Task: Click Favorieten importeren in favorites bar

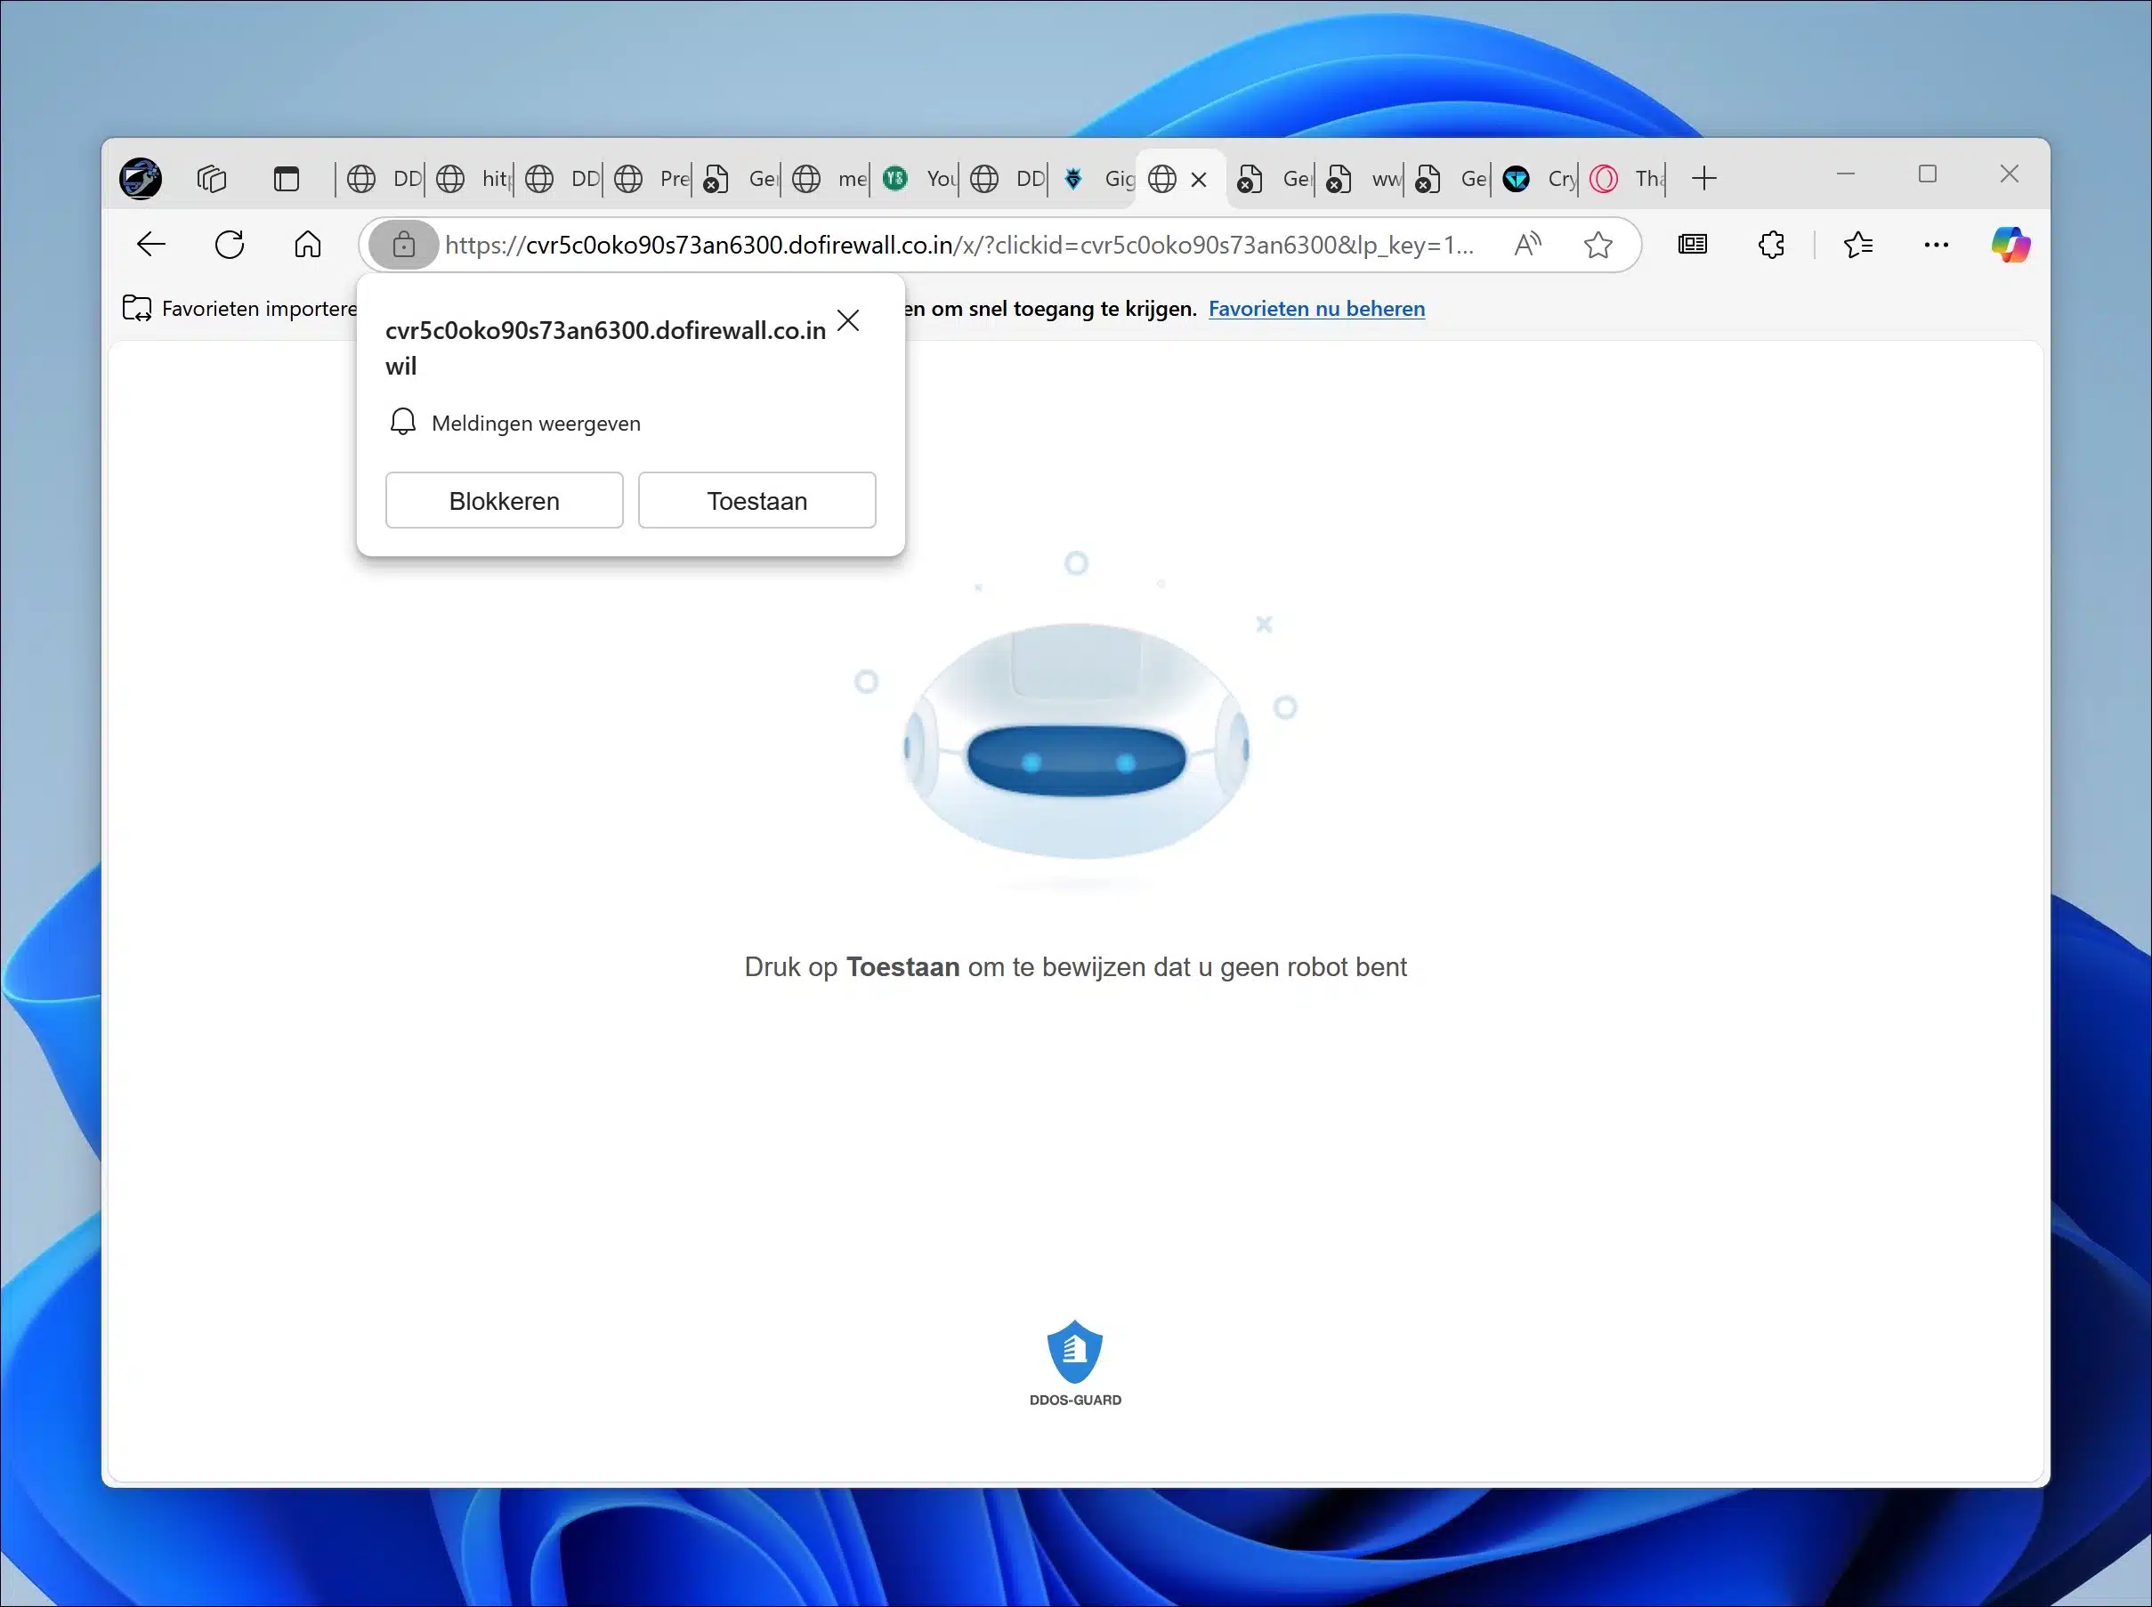Action: tap(240, 310)
